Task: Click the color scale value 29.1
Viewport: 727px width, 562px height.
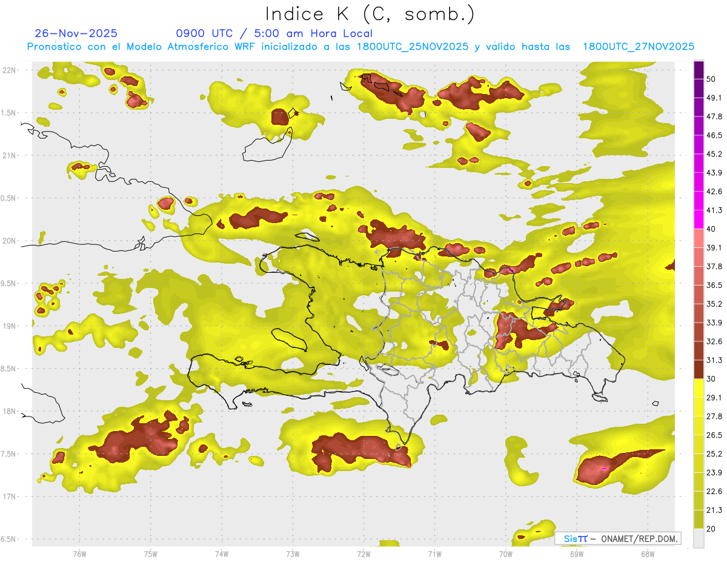Action: (714, 398)
